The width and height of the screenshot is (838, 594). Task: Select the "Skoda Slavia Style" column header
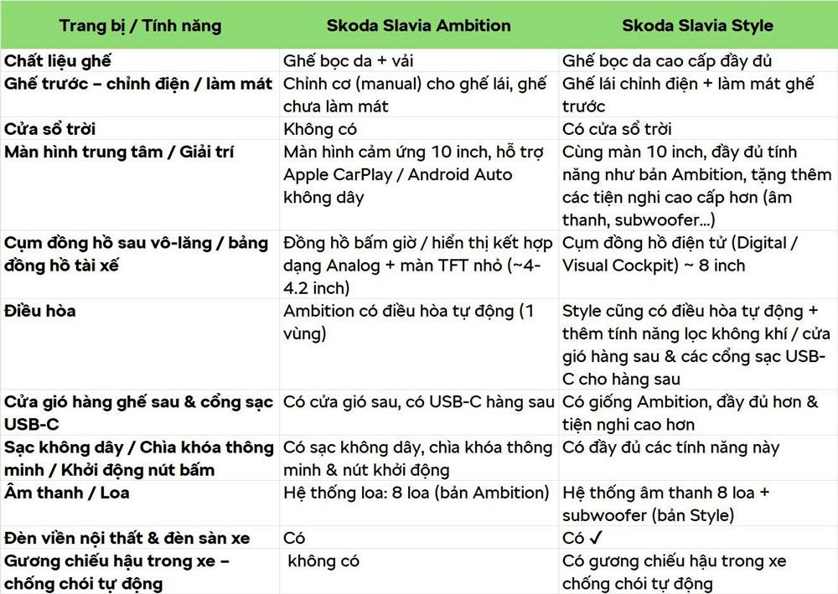[x=697, y=25]
